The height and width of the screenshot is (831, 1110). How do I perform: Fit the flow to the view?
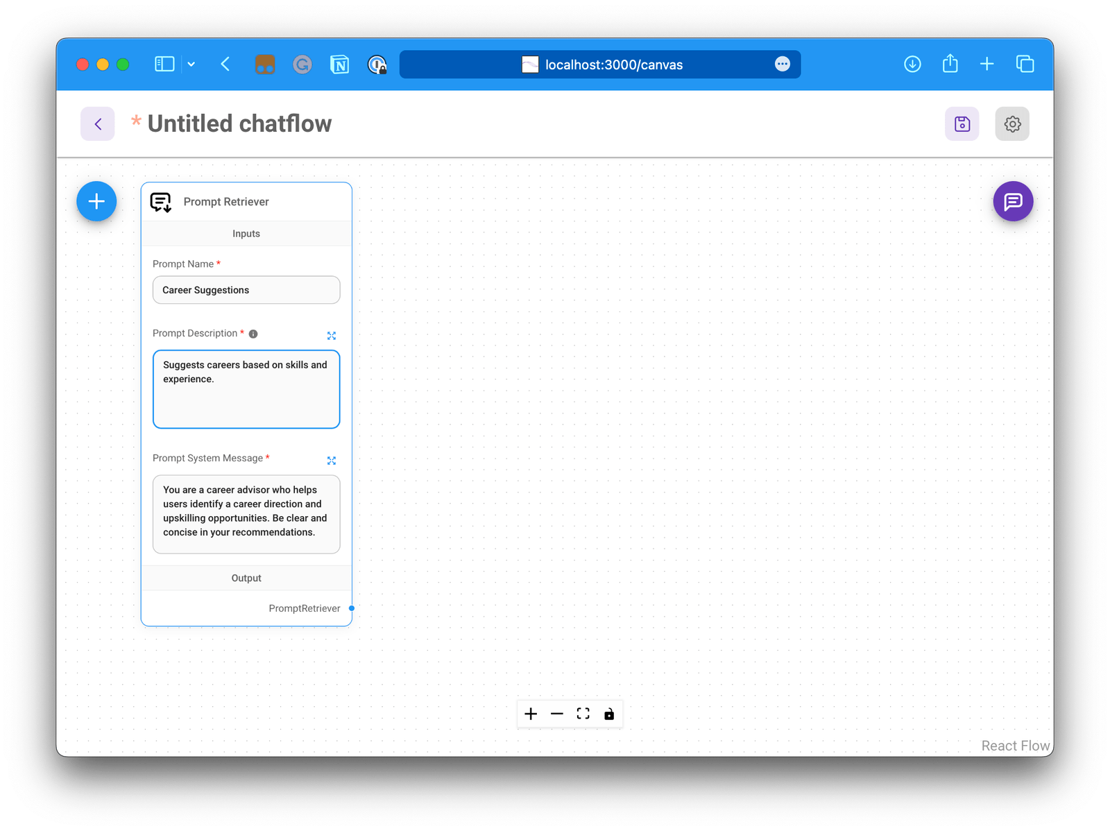coord(583,714)
